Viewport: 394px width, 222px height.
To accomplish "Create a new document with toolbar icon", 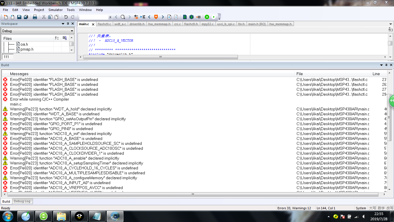I will click(x=6, y=17).
